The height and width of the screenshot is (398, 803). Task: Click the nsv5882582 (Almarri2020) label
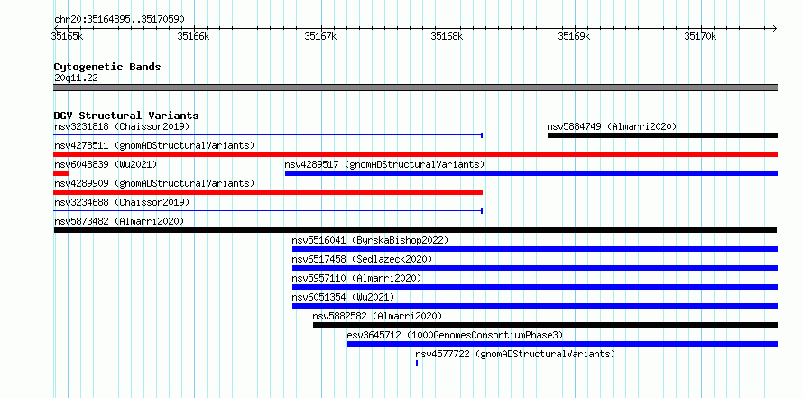(x=377, y=316)
